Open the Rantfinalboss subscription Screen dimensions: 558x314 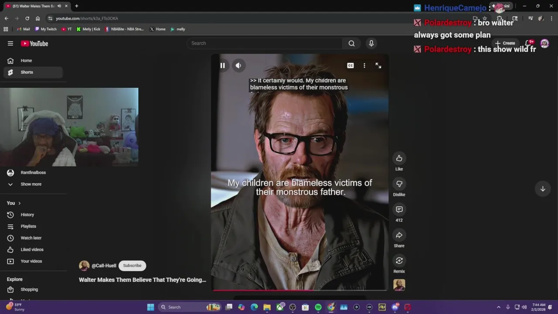pos(33,173)
